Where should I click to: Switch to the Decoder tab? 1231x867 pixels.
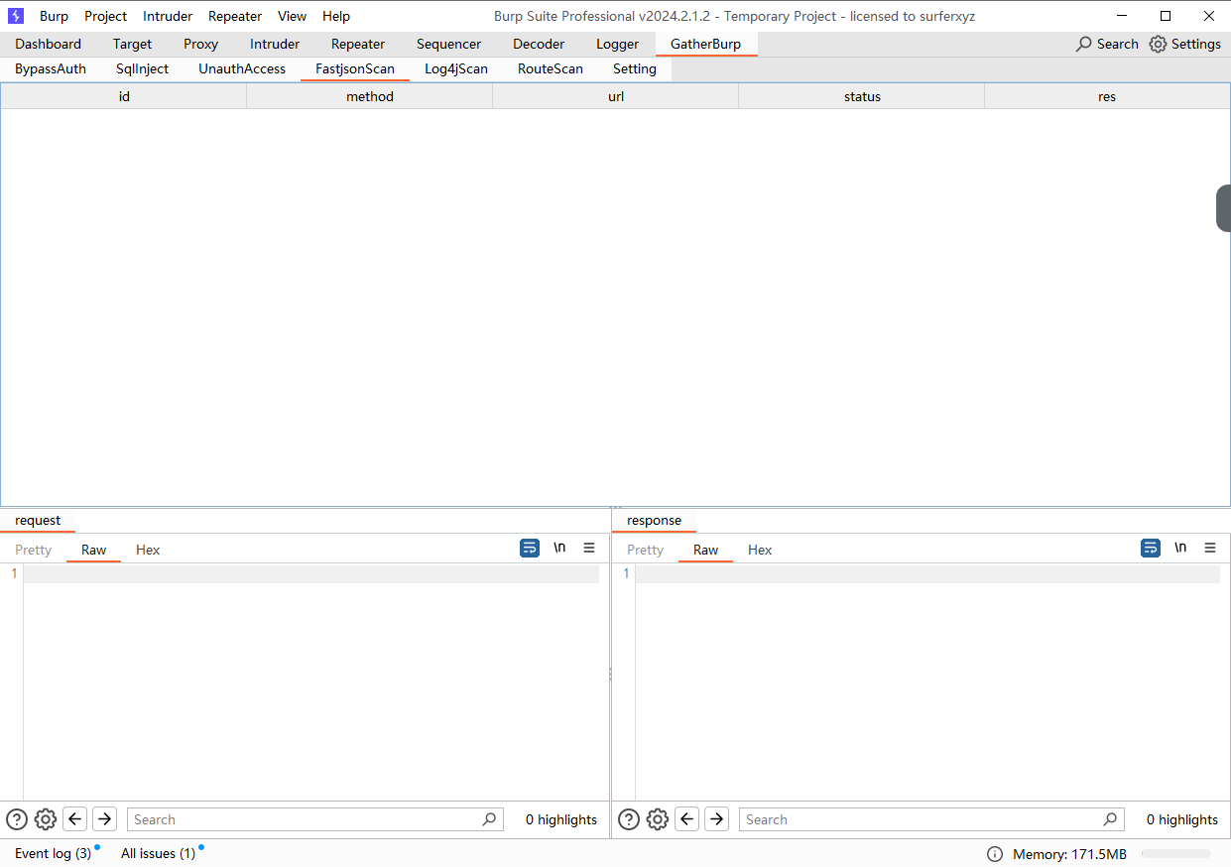(539, 44)
